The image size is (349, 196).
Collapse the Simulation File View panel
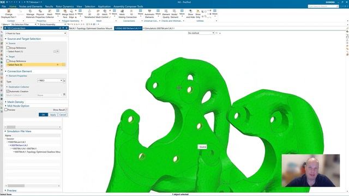pos(19,131)
